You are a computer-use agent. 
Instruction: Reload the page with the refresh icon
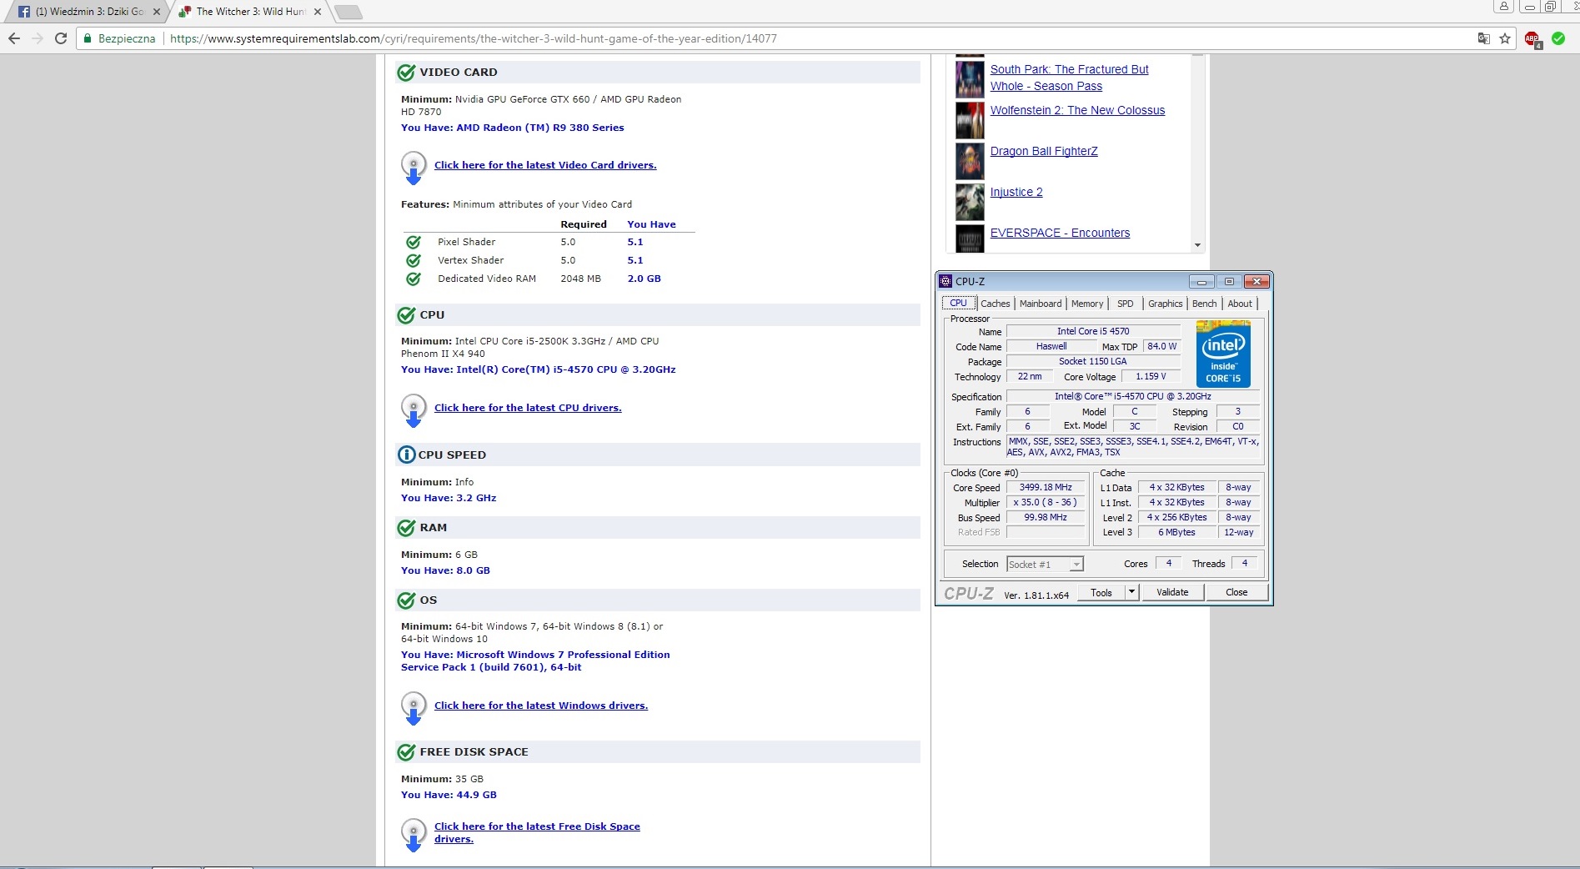coord(61,38)
